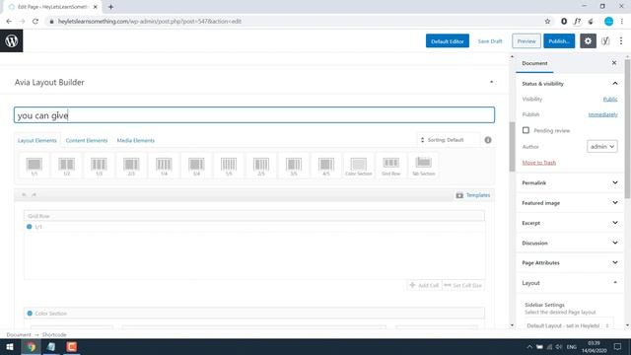
Task: Toggle the Pending review checkbox
Action: pyautogui.click(x=526, y=130)
